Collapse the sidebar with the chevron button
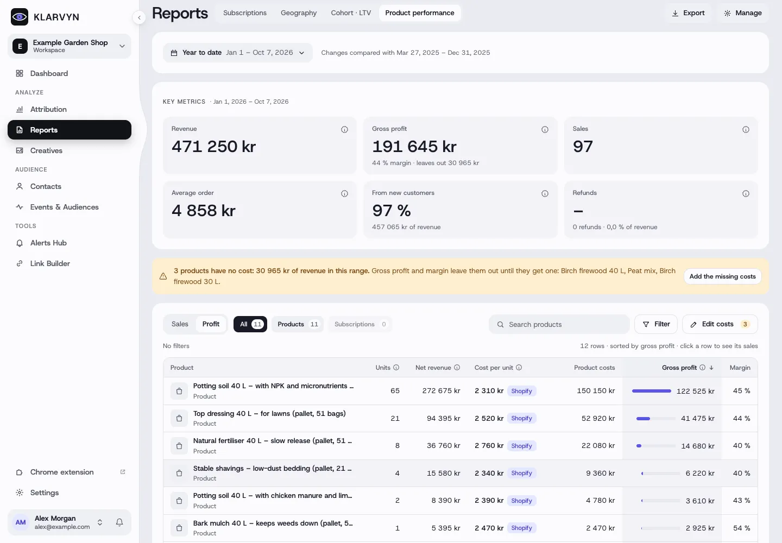Image resolution: width=782 pixels, height=543 pixels. (139, 17)
